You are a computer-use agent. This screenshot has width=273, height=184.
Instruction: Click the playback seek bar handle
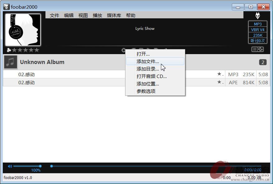coord(52,166)
